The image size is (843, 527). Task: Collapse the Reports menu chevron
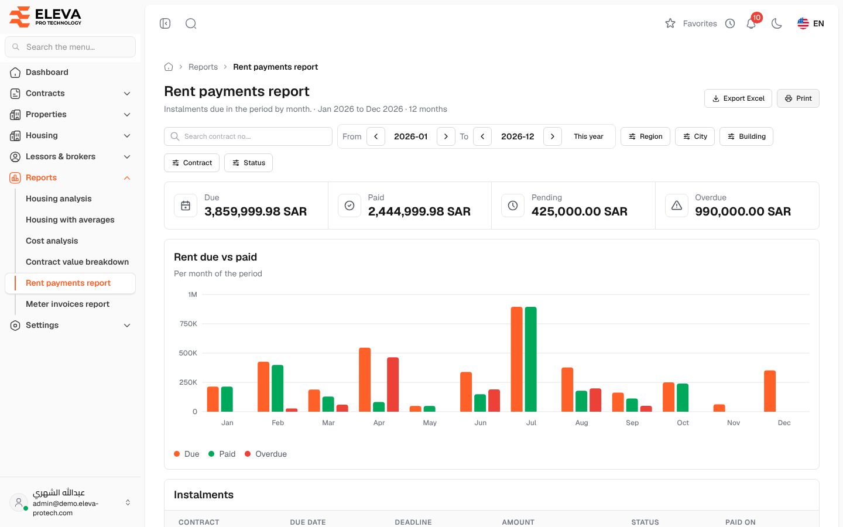point(127,178)
